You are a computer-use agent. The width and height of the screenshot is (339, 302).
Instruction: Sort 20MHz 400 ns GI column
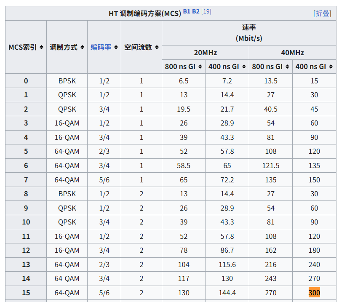pos(244,67)
